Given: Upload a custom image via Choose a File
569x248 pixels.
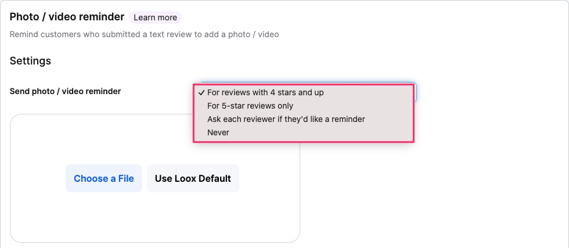Looking at the screenshot, I should pyautogui.click(x=104, y=178).
